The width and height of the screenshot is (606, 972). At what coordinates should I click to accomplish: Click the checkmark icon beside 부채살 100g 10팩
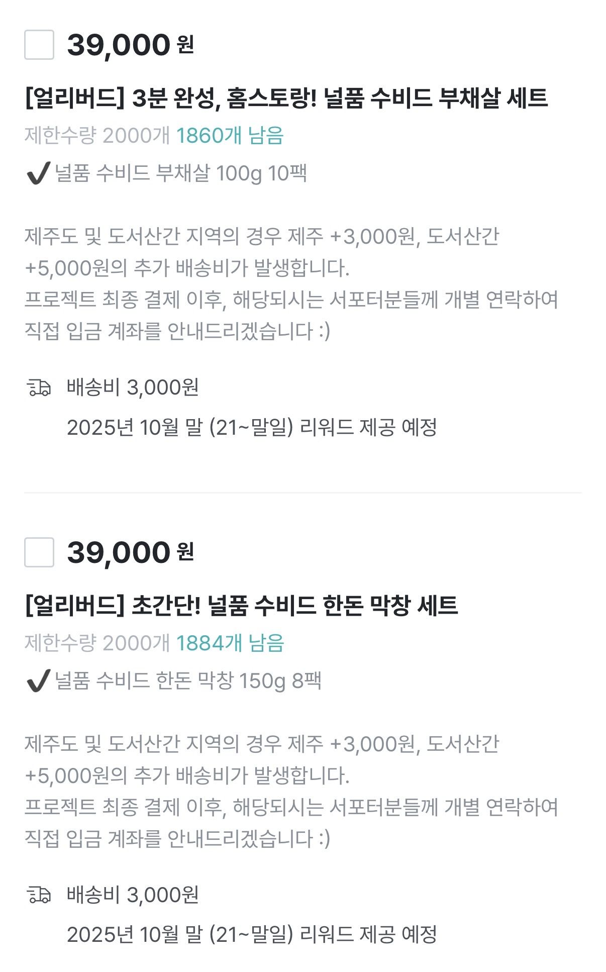tap(37, 174)
